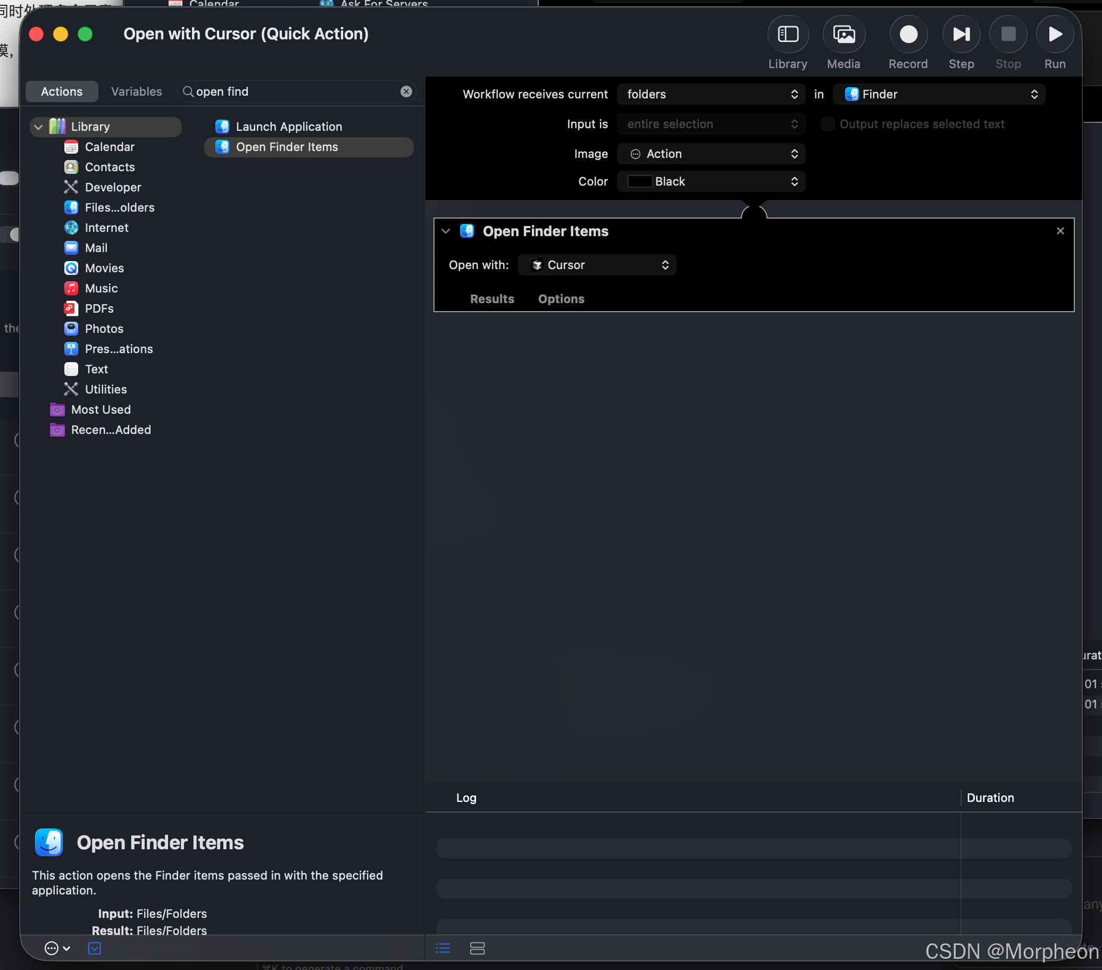Toggle Output replaces selected text checkbox
This screenshot has height=970, width=1102.
click(827, 124)
